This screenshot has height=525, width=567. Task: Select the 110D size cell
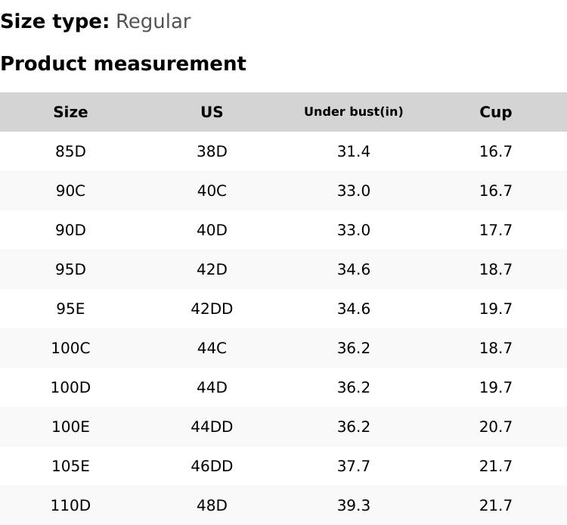70,505
